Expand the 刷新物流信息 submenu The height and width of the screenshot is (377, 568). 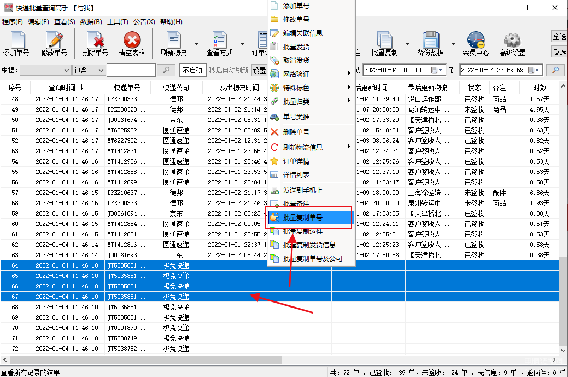pos(312,147)
